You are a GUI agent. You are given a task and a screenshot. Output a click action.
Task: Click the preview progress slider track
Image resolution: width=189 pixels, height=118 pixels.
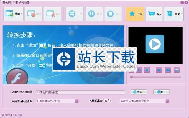pyautogui.click(x=156, y=77)
